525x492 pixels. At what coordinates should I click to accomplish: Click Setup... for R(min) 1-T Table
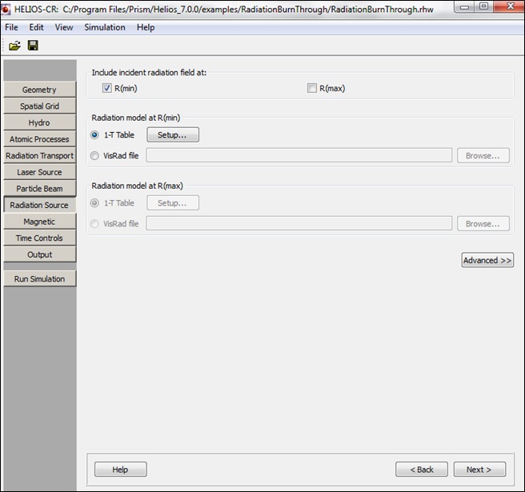[x=172, y=135]
